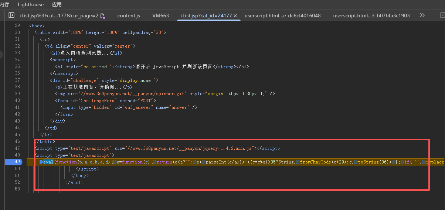The height and width of the screenshot is (210, 445).
Task: Close the iList.jsp?cat_id=24177 tab
Action: click(x=235, y=16)
